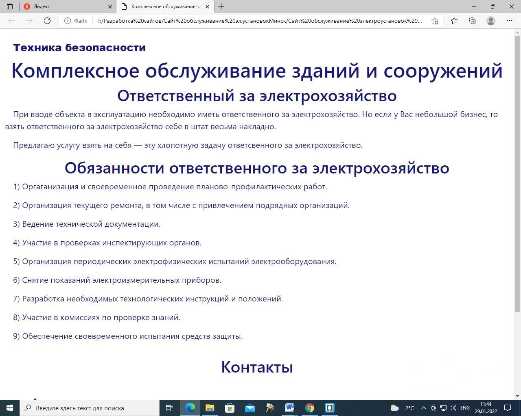Refresh the current page
Viewport: 521px width, 416px height.
click(x=47, y=21)
